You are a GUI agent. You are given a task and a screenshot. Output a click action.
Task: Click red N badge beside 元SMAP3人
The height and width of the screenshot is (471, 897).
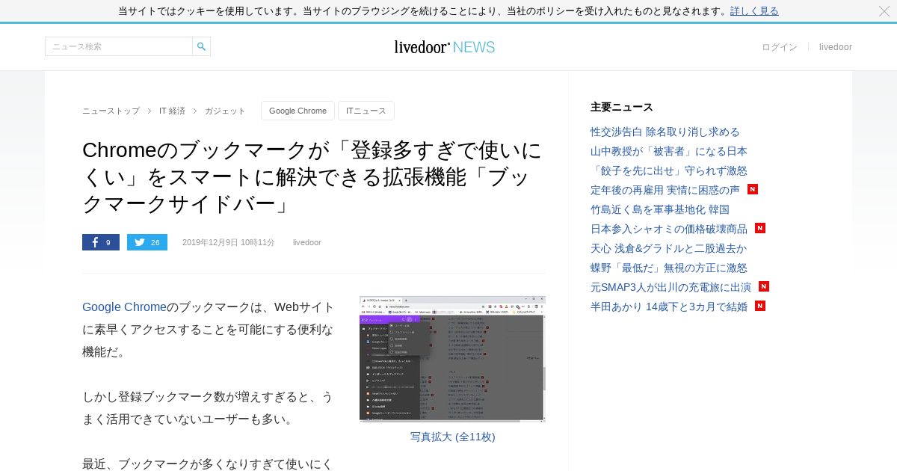(x=764, y=286)
